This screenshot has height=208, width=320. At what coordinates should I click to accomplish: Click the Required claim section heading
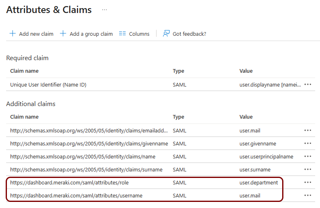coord(27,58)
